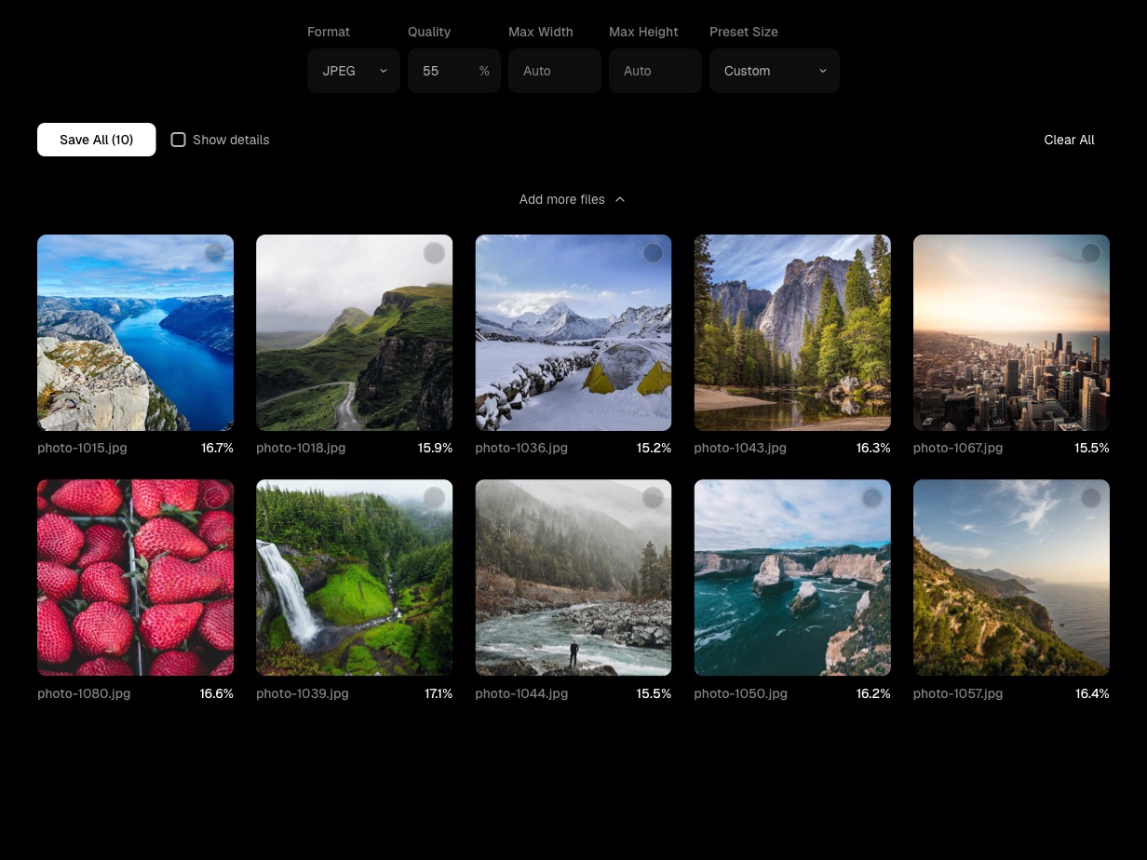The height and width of the screenshot is (860, 1147).
Task: Select photo-1067.jpg using its circle toggle
Action: [1091, 253]
